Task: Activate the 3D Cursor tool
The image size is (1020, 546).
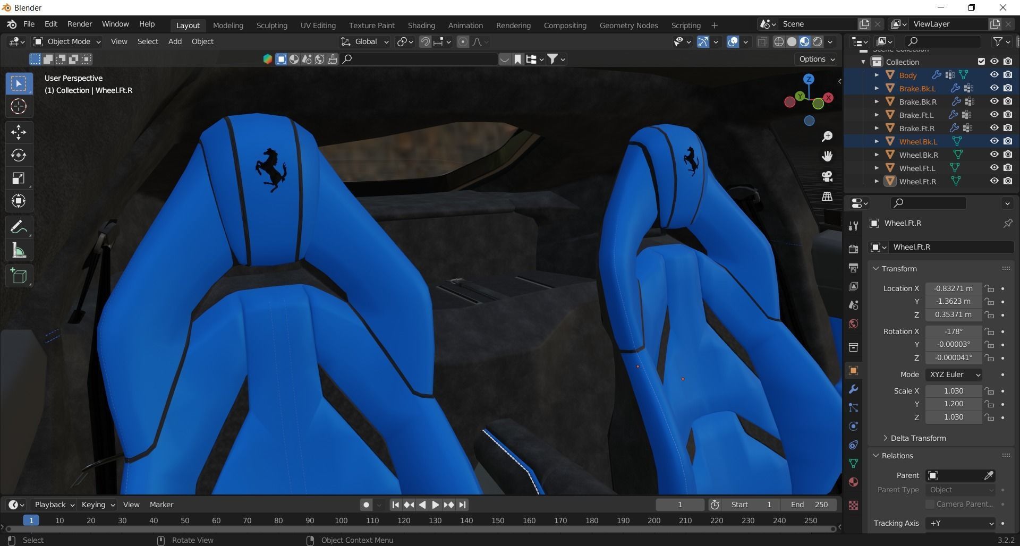Action: (19, 106)
